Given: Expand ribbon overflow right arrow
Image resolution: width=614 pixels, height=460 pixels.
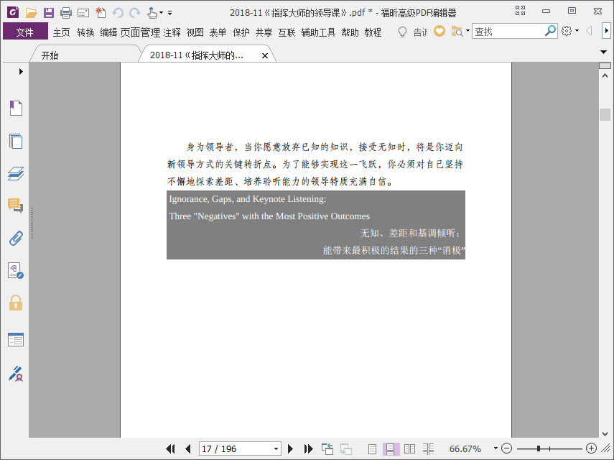Looking at the screenshot, I should (x=606, y=31).
